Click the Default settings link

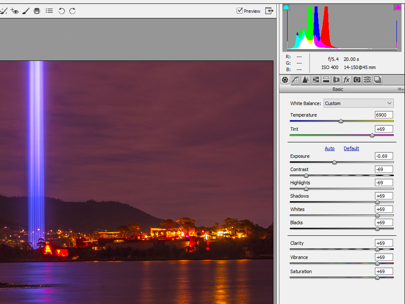click(x=351, y=148)
